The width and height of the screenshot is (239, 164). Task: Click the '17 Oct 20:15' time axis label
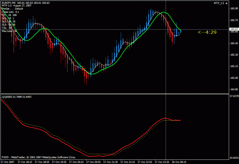point(76,162)
